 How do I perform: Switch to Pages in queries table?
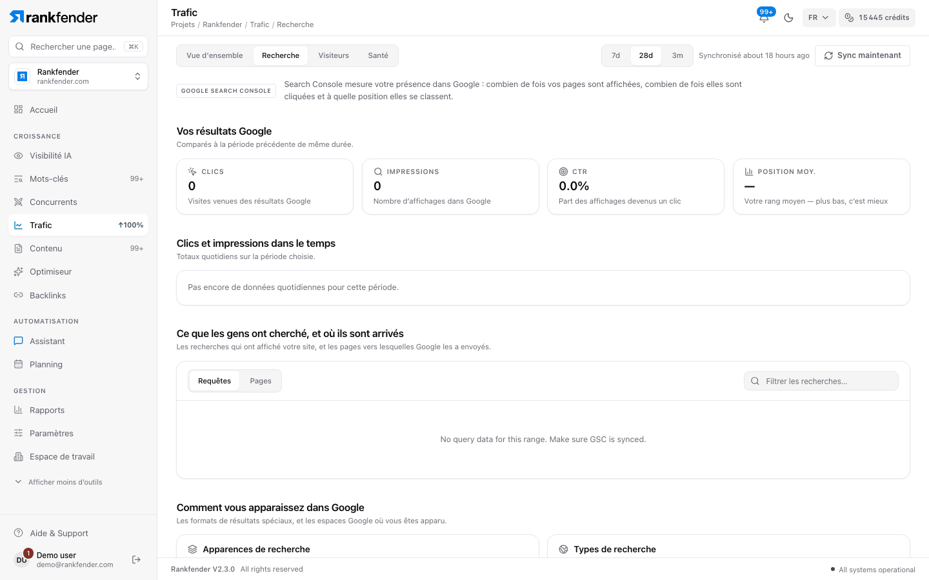pyautogui.click(x=261, y=381)
